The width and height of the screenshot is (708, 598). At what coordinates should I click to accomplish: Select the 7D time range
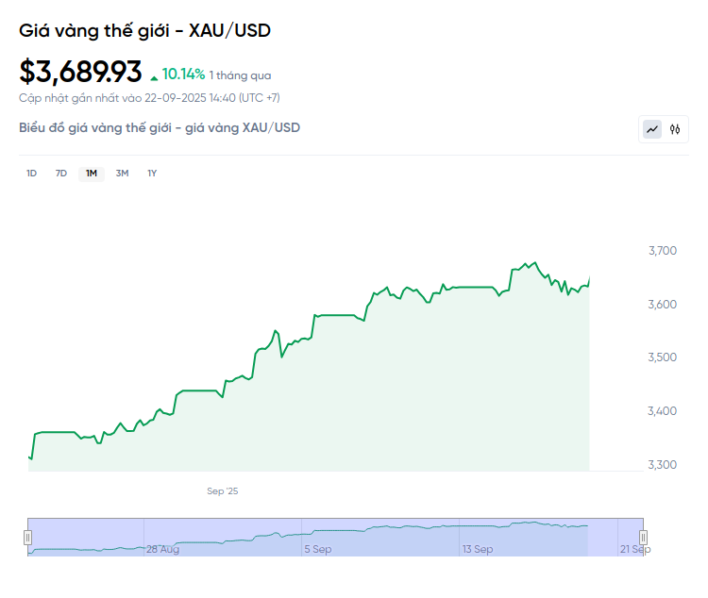pyautogui.click(x=61, y=174)
